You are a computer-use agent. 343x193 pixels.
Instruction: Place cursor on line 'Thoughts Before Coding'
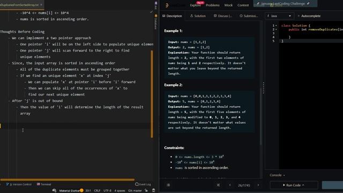click(23, 32)
